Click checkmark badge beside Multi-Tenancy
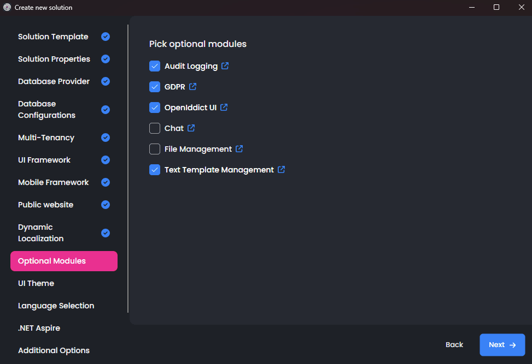532x364 pixels. pos(105,138)
